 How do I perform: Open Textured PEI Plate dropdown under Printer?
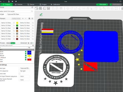pyautogui.click(x=19, y=14)
